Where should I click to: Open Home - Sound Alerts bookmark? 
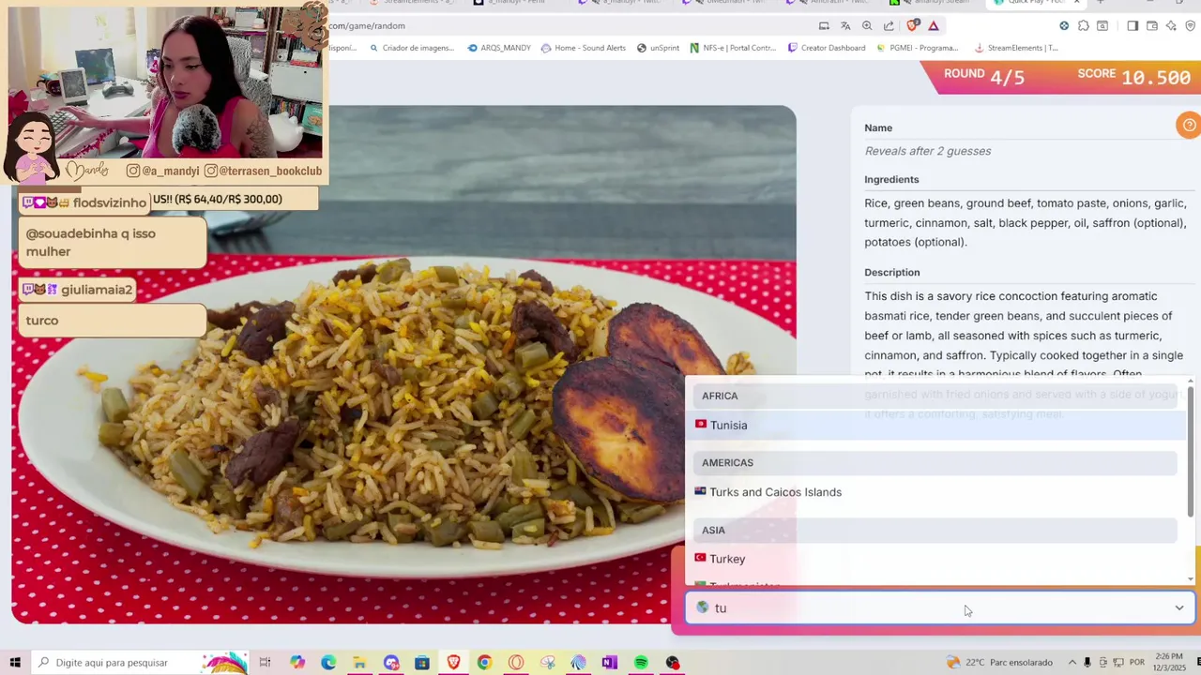click(x=583, y=48)
